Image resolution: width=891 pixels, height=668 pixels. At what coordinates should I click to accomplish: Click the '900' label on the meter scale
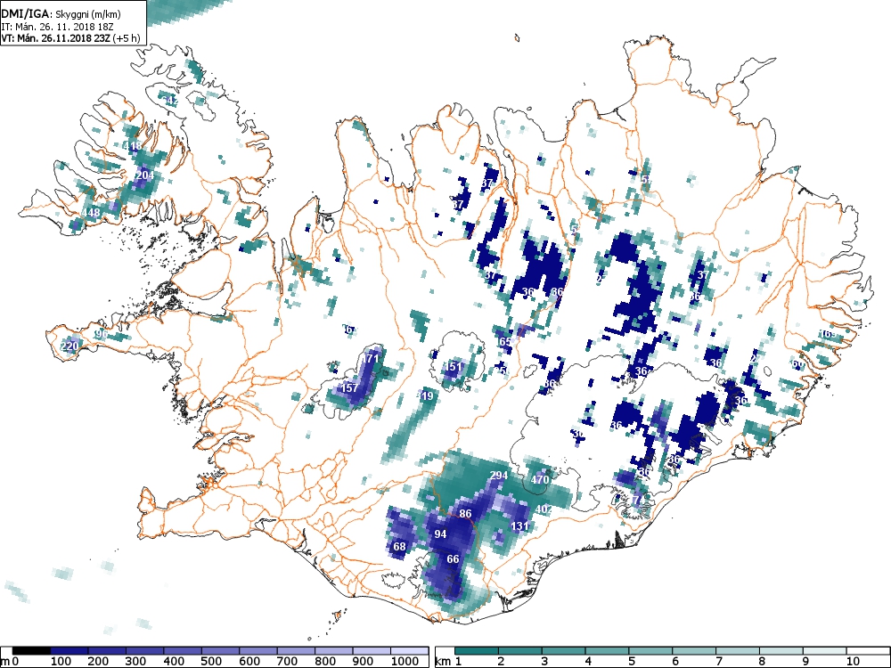364,661
